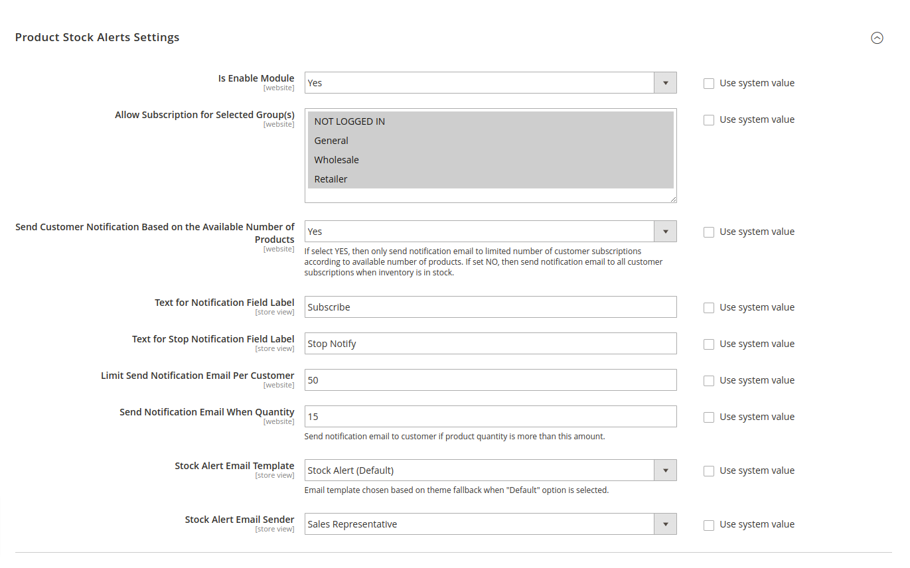Check Use system value for Send Customer Notification
Screen dimensions: 910x568
(709, 232)
